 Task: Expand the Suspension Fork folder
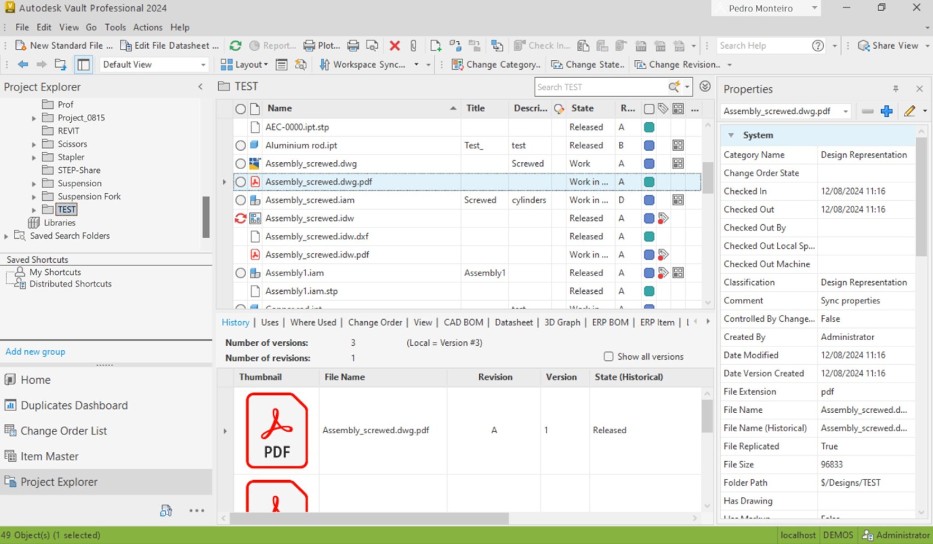point(34,196)
